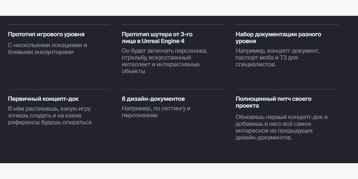Click description 'С несколькими локациями и боевыми энкаунтерами'
Image resolution: width=358 pixels, height=179 pixels.
47,49
